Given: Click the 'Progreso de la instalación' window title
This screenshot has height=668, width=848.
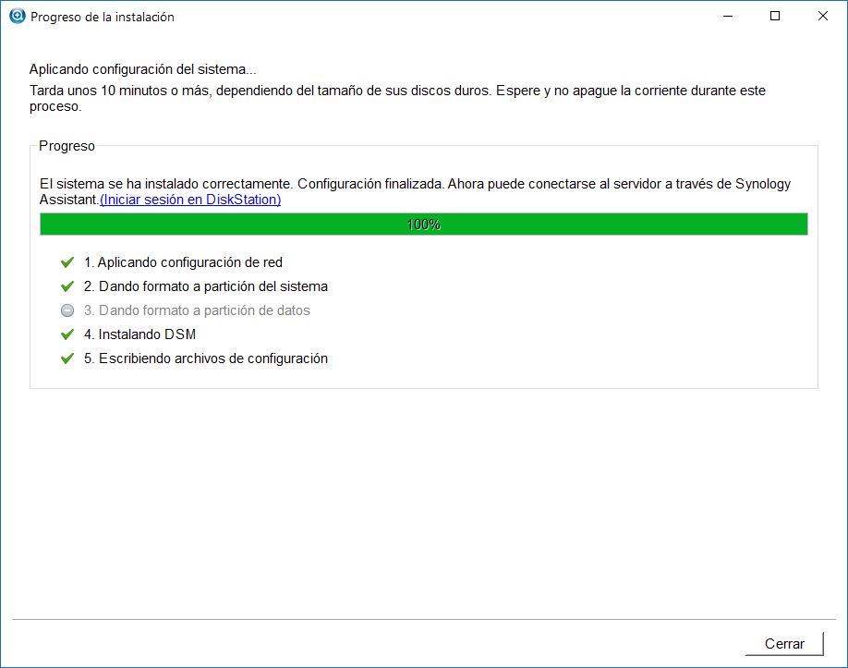Looking at the screenshot, I should (x=103, y=17).
